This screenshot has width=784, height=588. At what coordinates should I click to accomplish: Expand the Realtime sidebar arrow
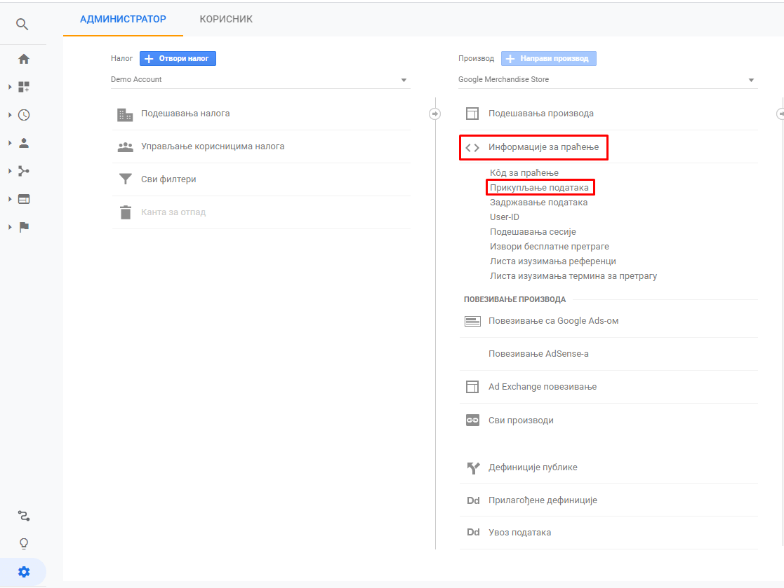(10, 115)
